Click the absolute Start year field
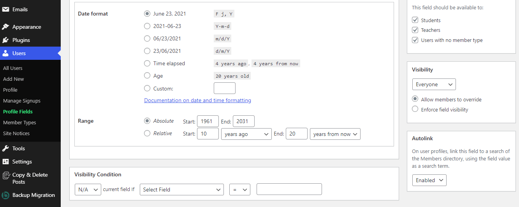This screenshot has height=207, width=519. [x=208, y=121]
